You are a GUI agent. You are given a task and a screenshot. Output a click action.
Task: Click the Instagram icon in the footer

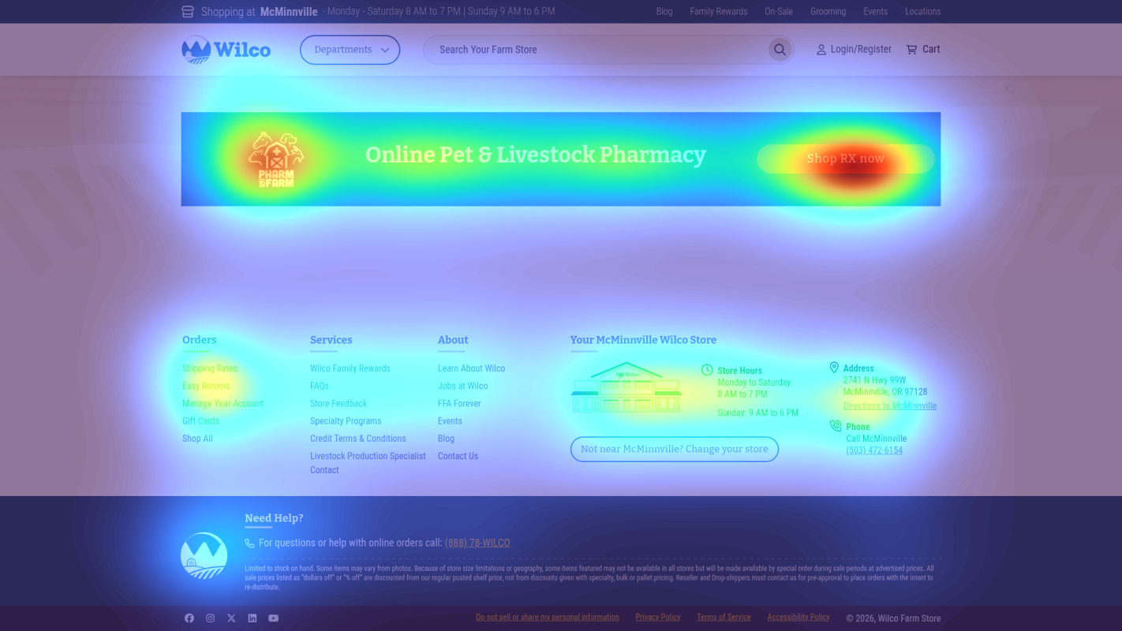click(x=210, y=618)
